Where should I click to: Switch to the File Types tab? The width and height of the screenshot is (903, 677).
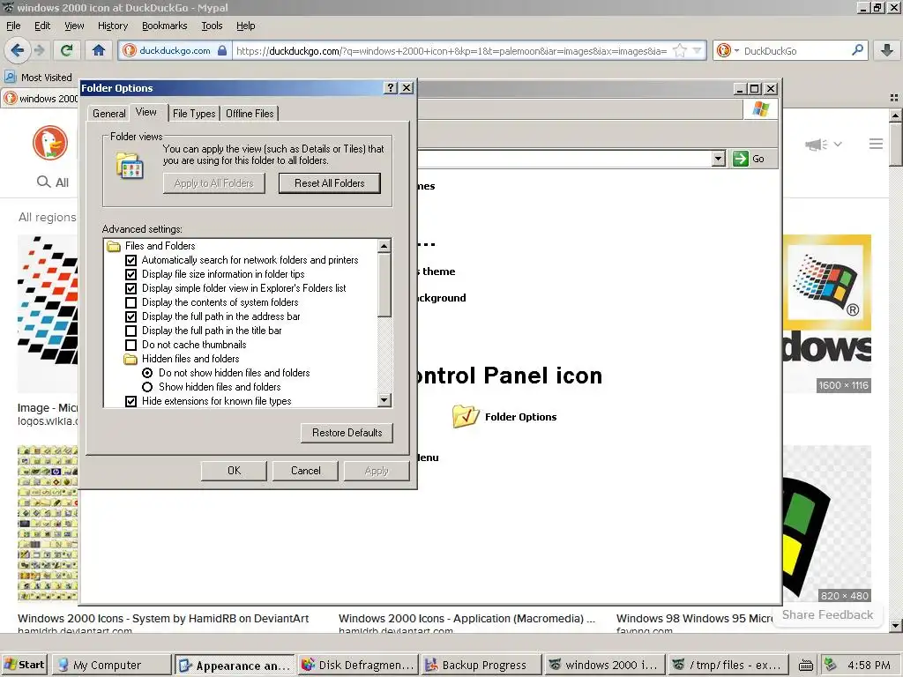tap(194, 114)
